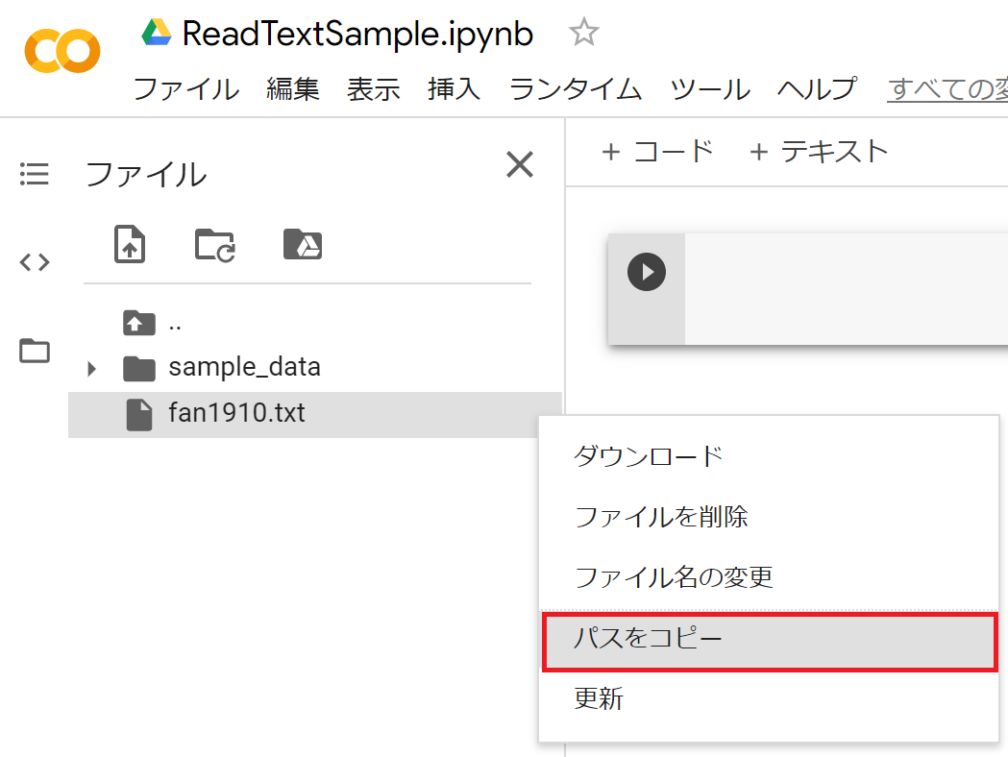Click inside the empty code cell editor
Image resolution: width=1008 pixels, height=757 pixels.
point(846,288)
